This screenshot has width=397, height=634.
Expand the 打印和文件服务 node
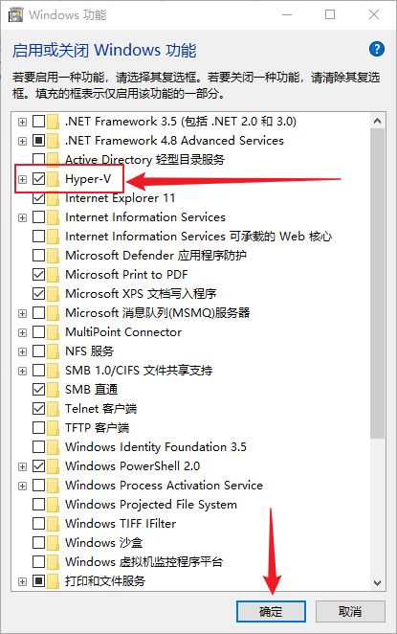23,581
